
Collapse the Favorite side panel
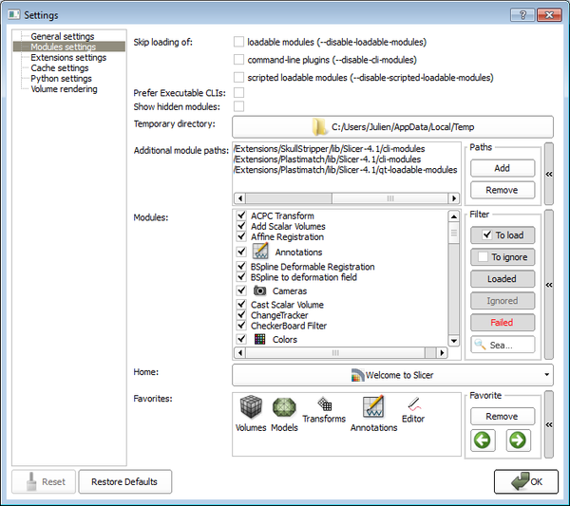click(548, 424)
